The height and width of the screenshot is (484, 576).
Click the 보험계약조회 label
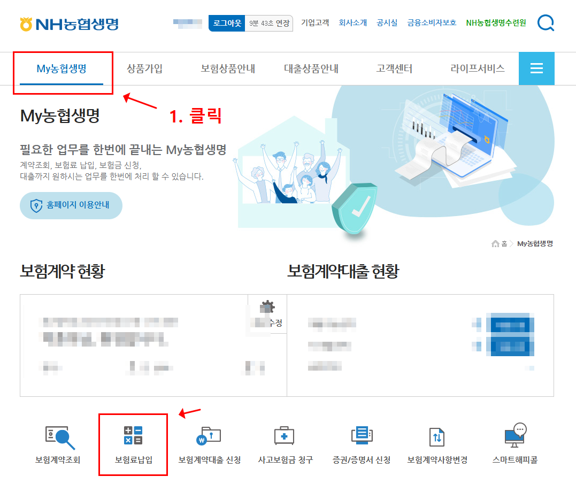point(58,460)
